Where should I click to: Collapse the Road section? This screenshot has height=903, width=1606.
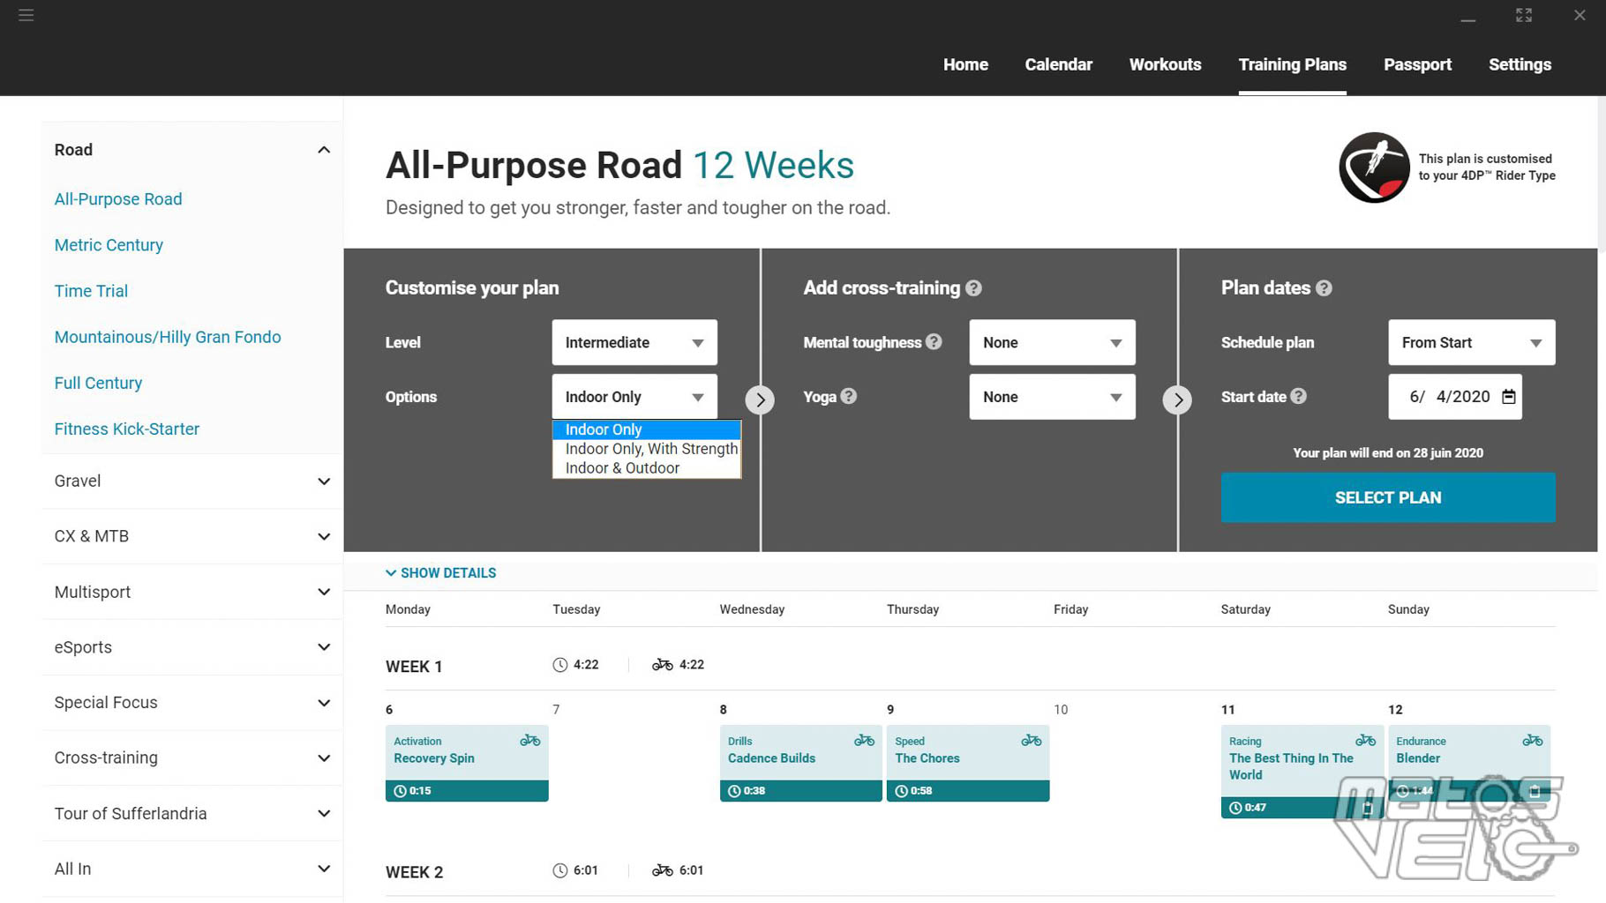[x=324, y=150]
